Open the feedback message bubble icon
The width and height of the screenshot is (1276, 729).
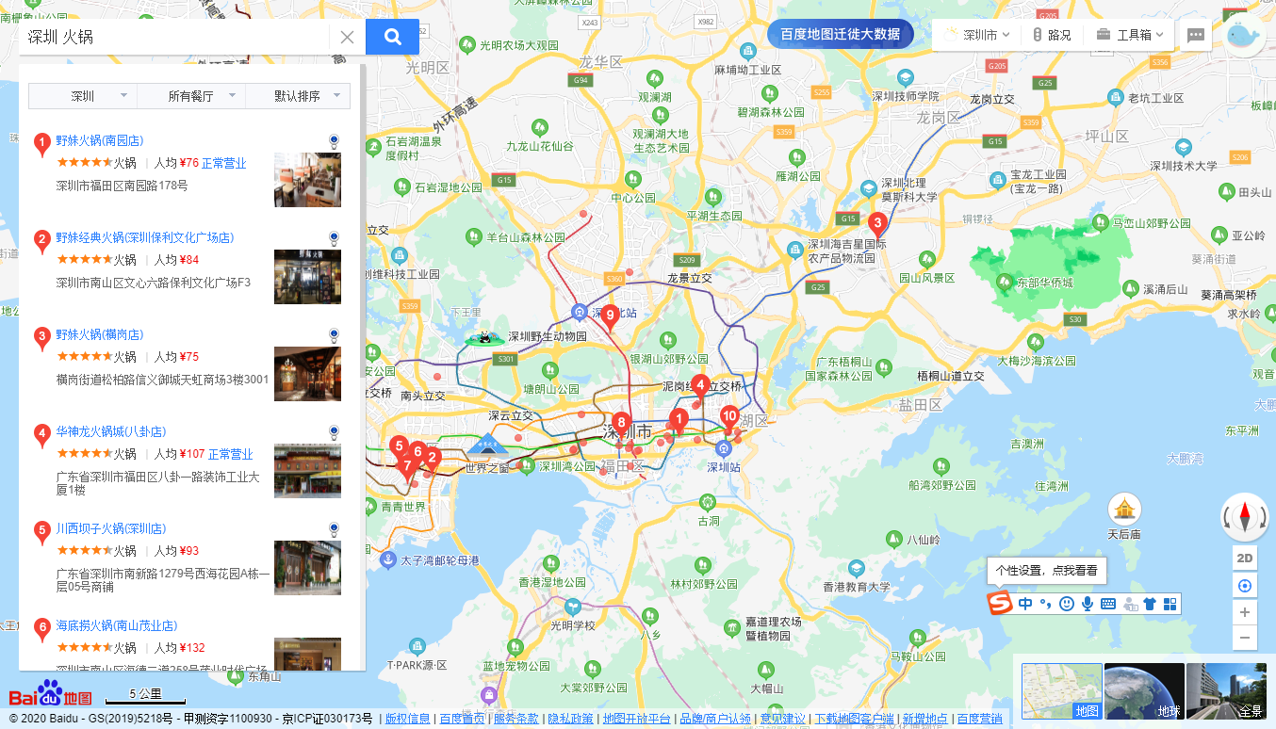tap(1196, 36)
